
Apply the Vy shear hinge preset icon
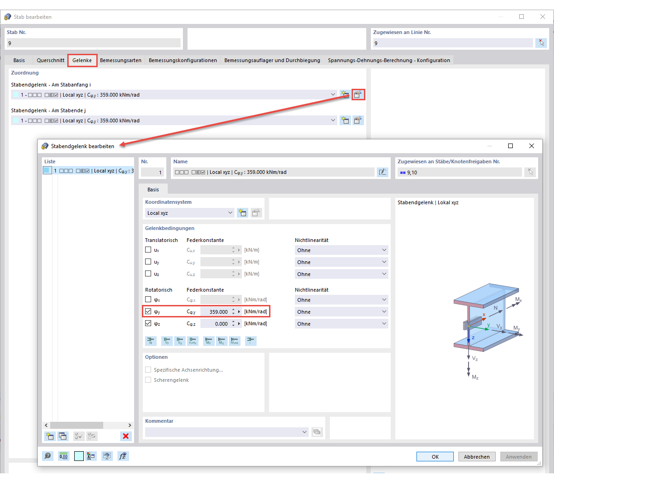pos(167,341)
